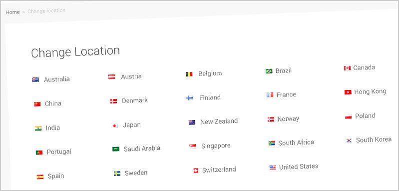Select the Saudi Arabia flag icon

(116, 149)
